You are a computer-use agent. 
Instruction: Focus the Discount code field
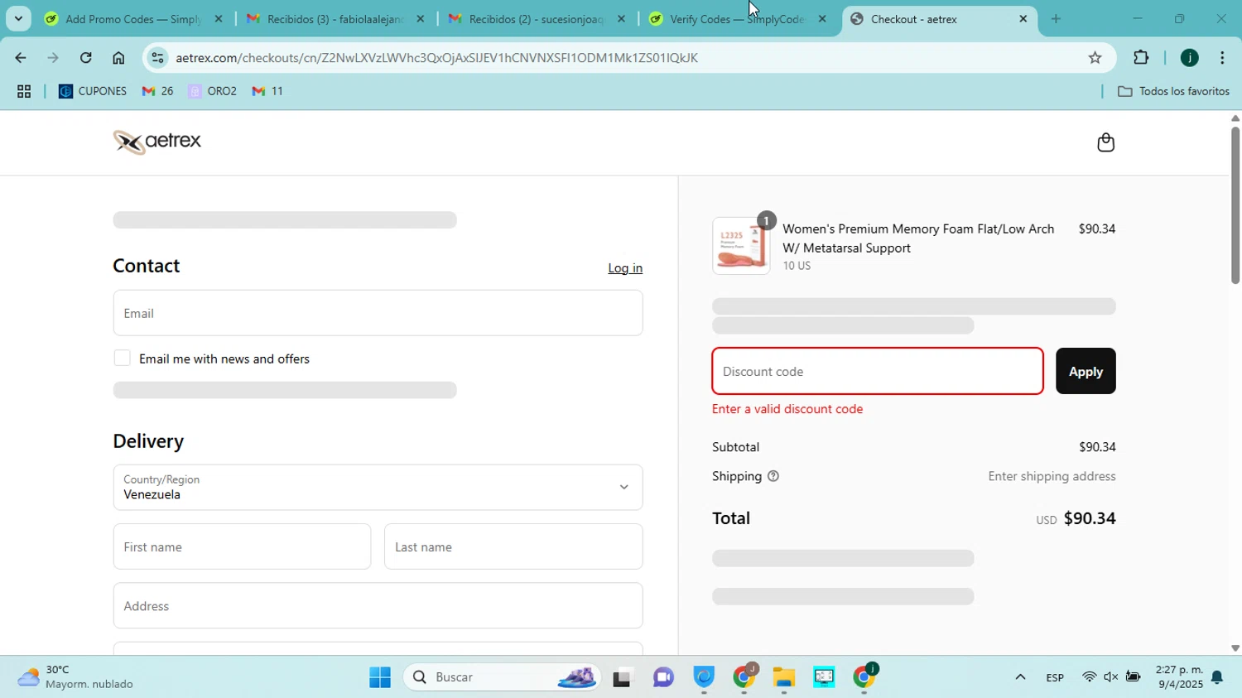(878, 371)
